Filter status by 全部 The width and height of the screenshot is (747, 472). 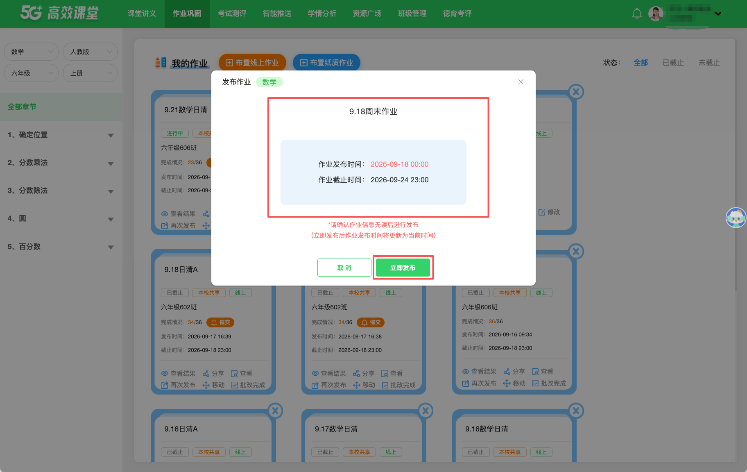tap(641, 63)
